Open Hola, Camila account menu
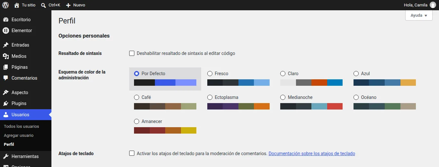The height and width of the screenshot is (167, 439). [x=420, y=5]
